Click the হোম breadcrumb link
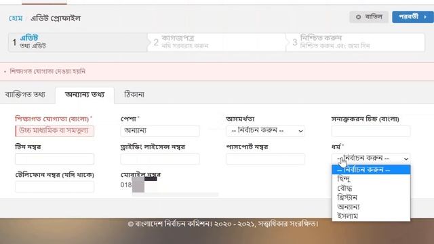Viewport: 434px width, 244px height. coord(16,18)
